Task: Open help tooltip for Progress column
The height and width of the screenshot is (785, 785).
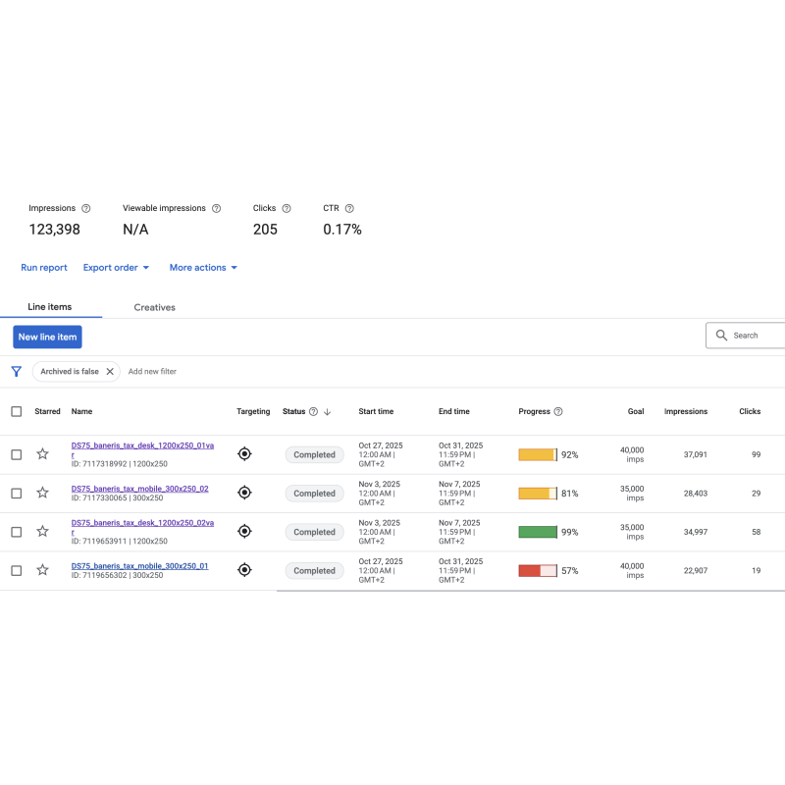Action: tap(558, 412)
